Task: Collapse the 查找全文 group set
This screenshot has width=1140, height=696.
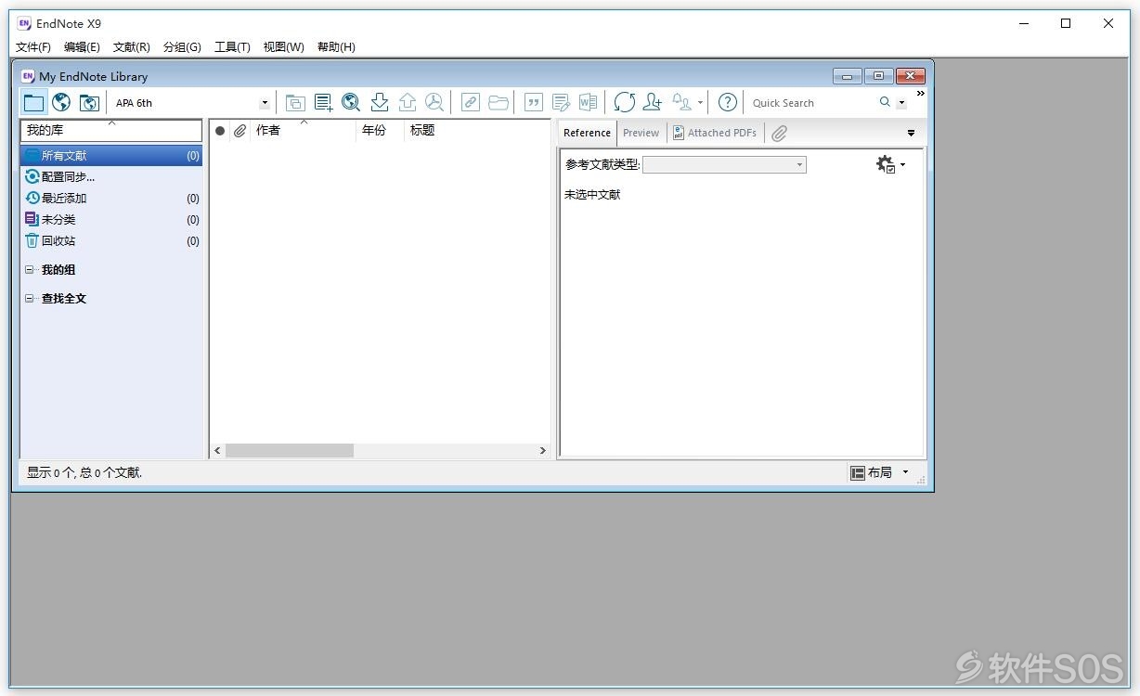Action: (x=30, y=299)
